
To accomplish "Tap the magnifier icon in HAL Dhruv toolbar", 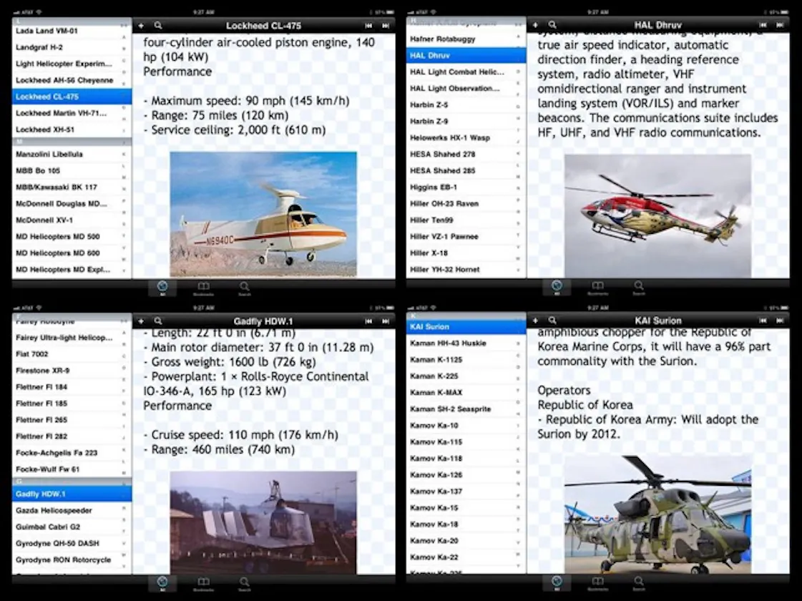I will pos(552,24).
